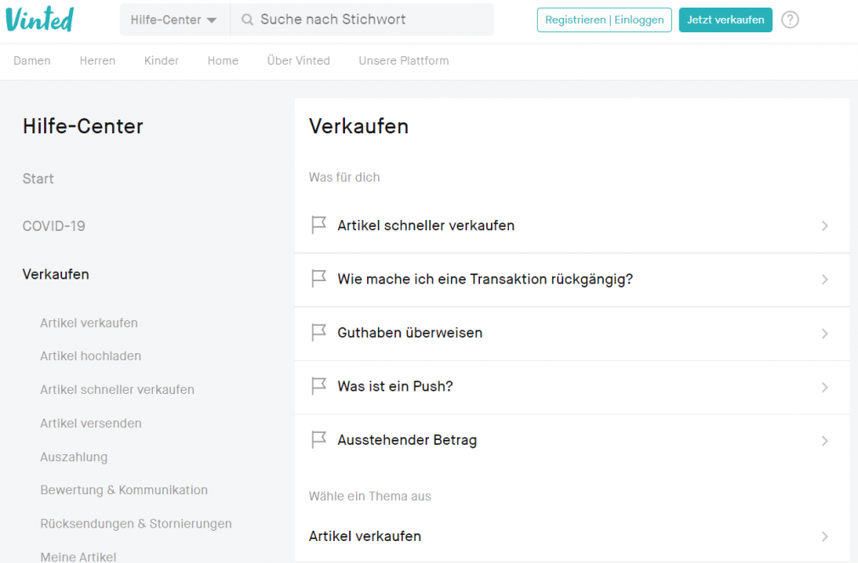Open sidebar subitem Rücksendungen & Stornierungen

136,524
